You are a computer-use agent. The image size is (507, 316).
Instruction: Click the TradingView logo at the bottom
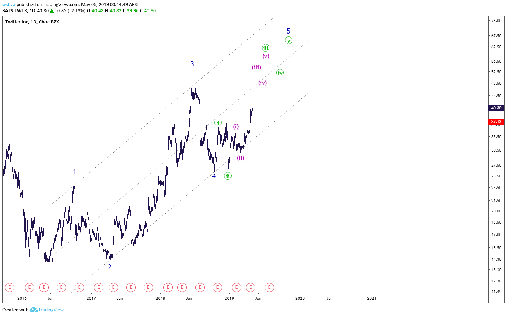tap(47, 310)
